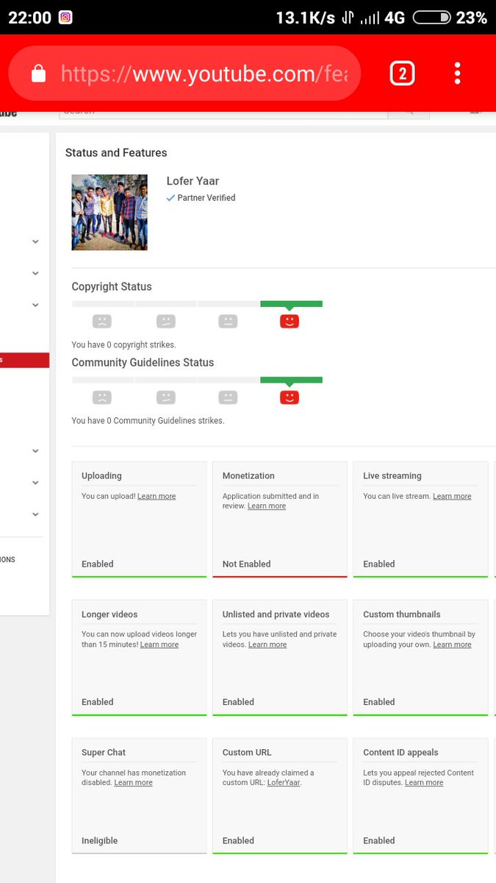Image resolution: width=496 pixels, height=883 pixels.
Task: Tap the padlock site security icon
Action: [39, 74]
